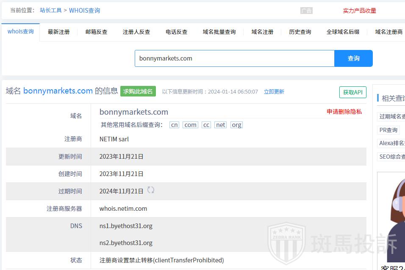Screen dimensions: 405x270
Task: Open 站长工具 in the breadcrumb
Action: click(50, 11)
